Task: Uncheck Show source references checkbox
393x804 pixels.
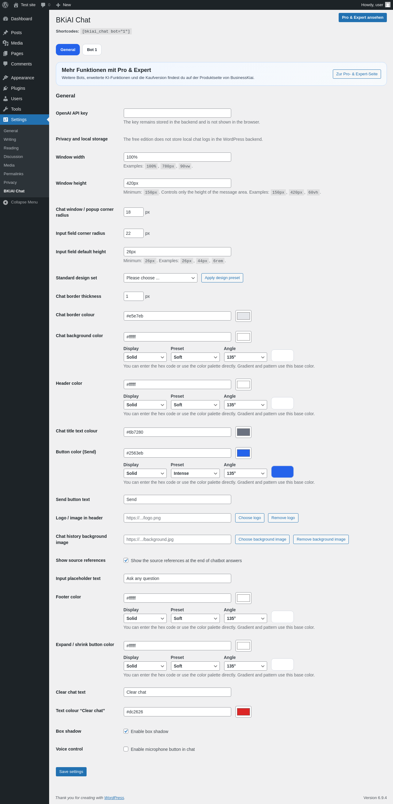Action: (126, 560)
